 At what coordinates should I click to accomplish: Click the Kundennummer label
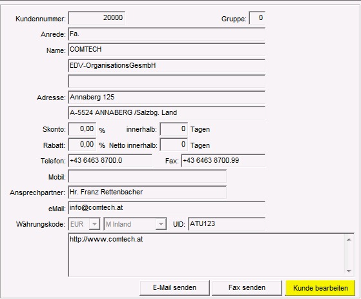click(41, 19)
